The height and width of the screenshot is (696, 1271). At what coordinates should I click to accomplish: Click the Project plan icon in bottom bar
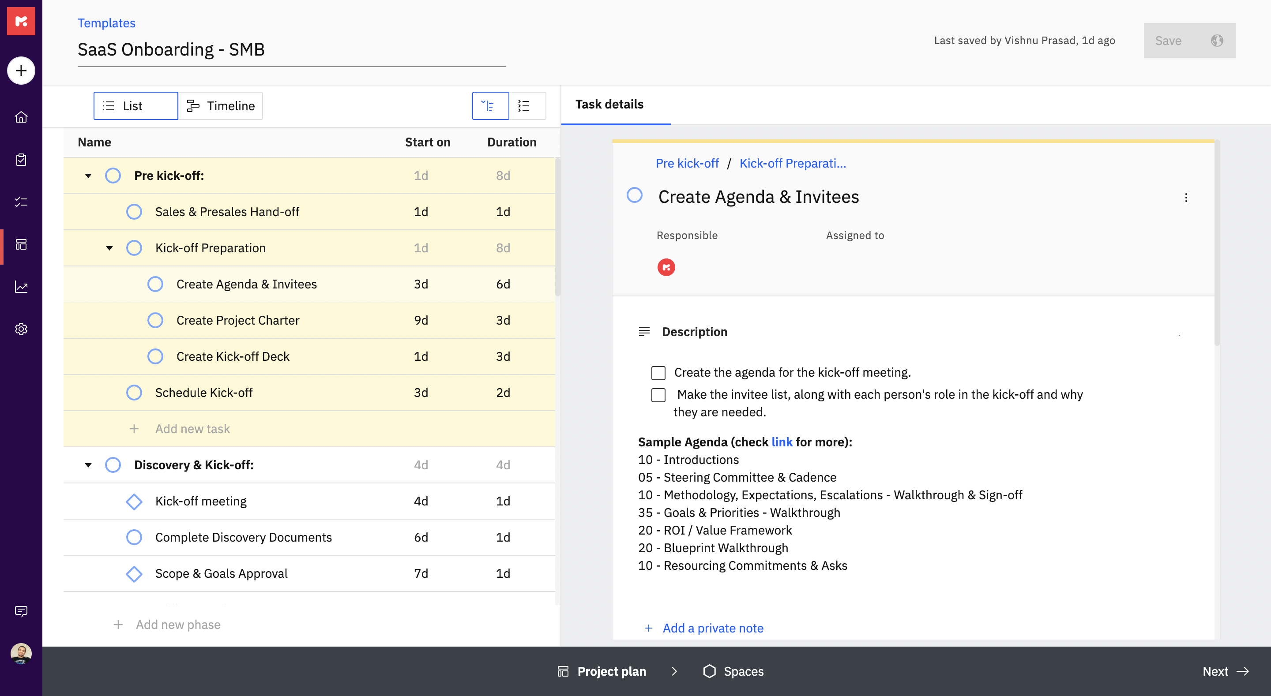[x=563, y=671]
